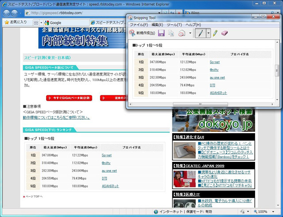Open the 携帯をより身近に進化させる link
283x217 pixels.
pos(224,174)
